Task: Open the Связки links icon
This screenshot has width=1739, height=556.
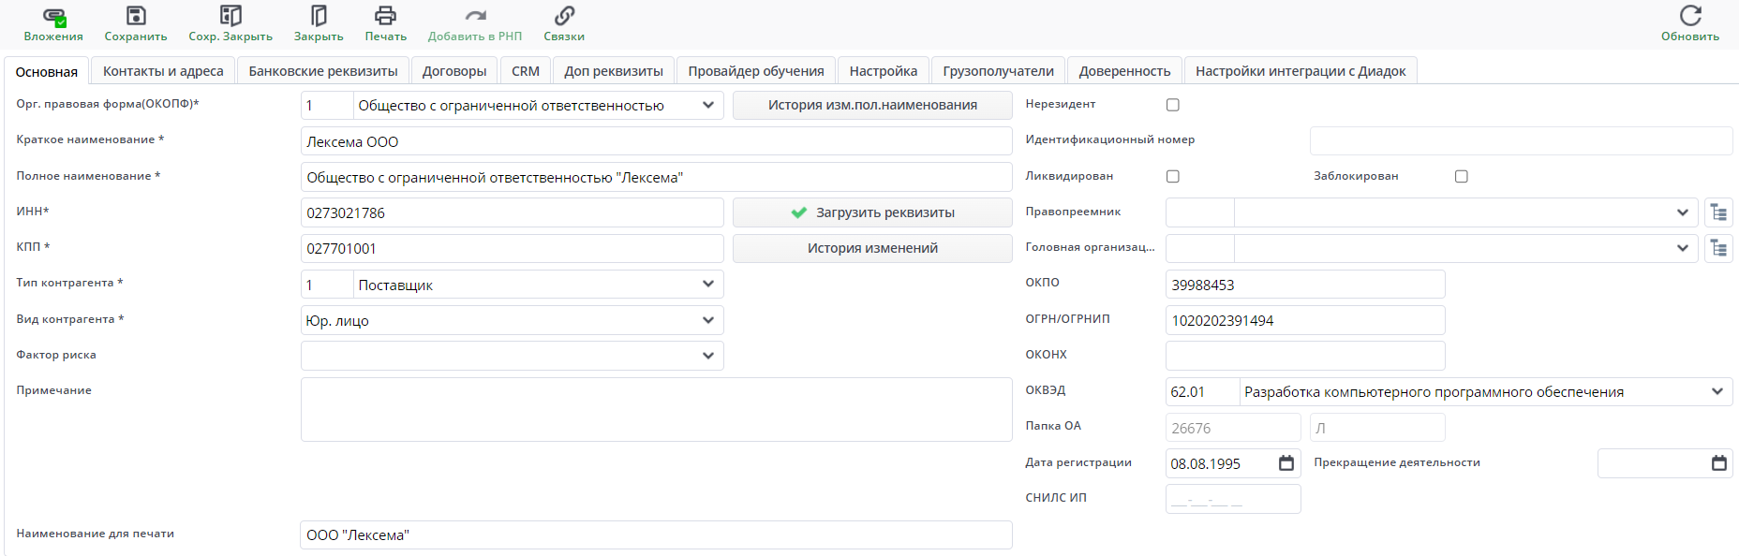Action: 564,17
